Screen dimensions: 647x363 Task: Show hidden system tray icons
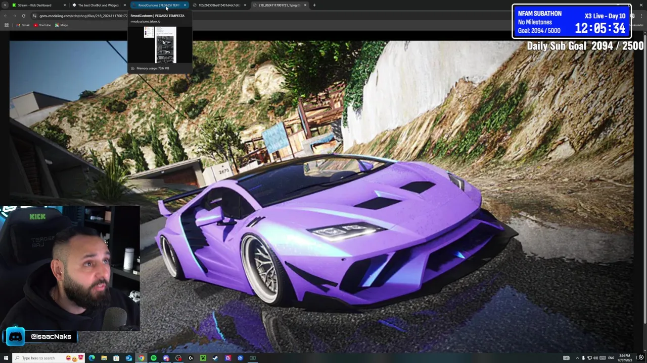[577, 358]
